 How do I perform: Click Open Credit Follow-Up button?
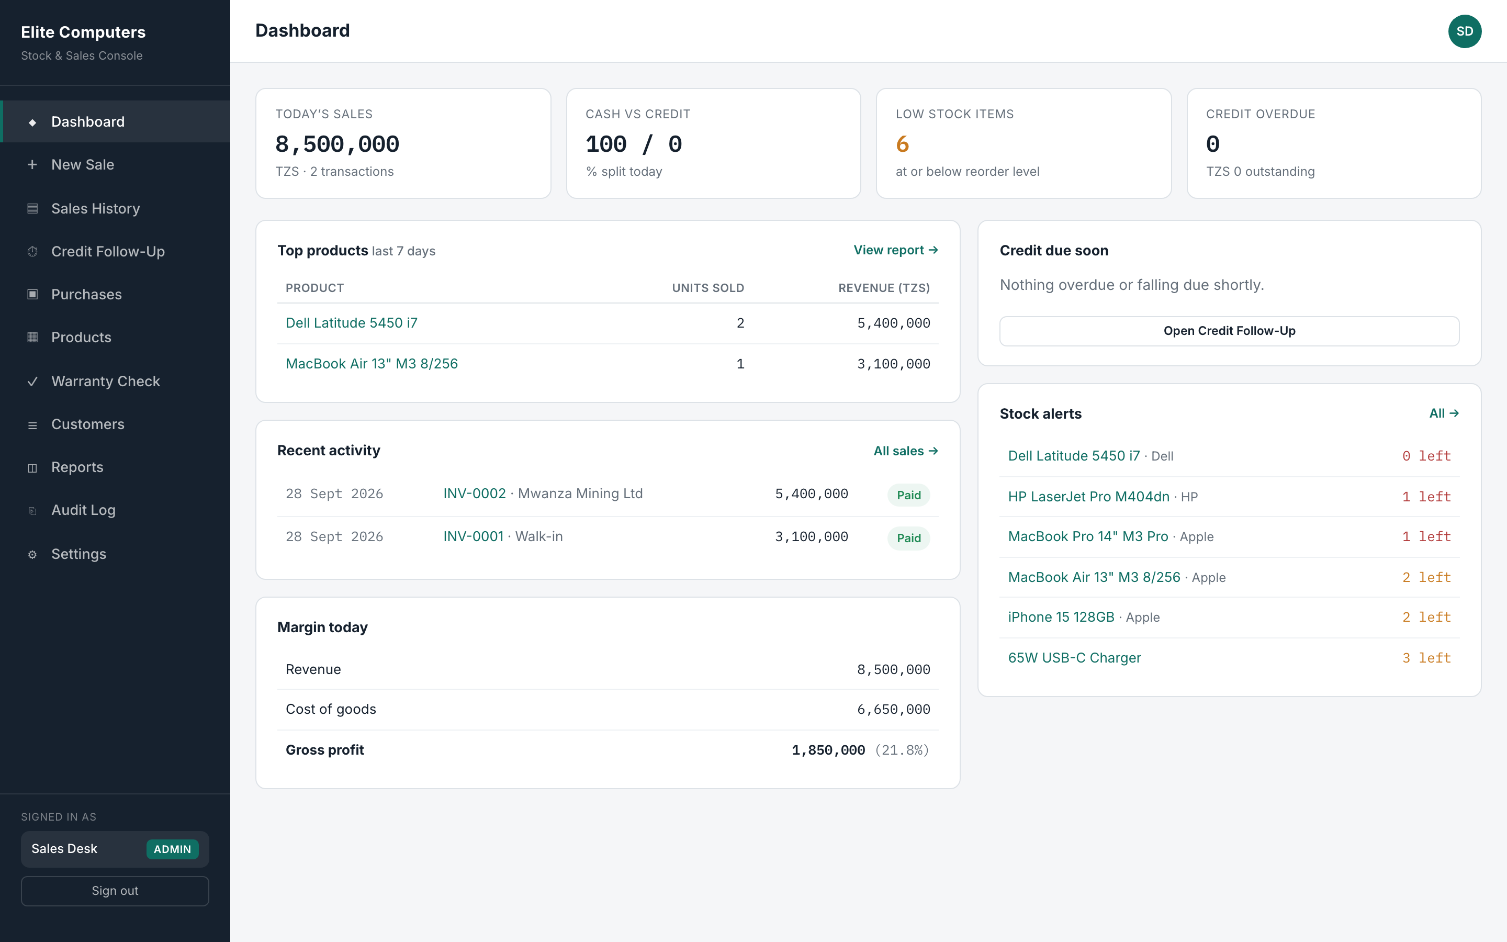point(1229,331)
